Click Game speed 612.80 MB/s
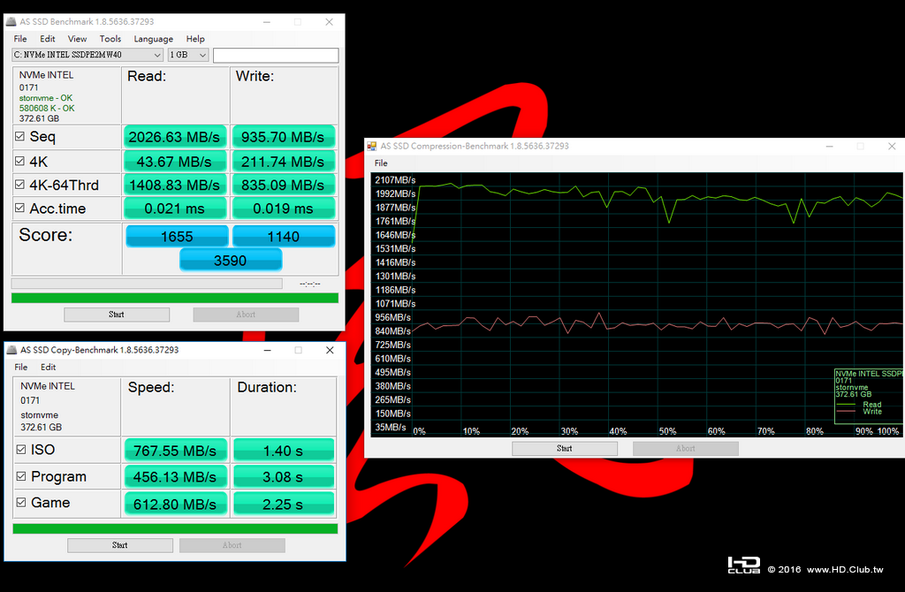905x592 pixels. pyautogui.click(x=175, y=505)
